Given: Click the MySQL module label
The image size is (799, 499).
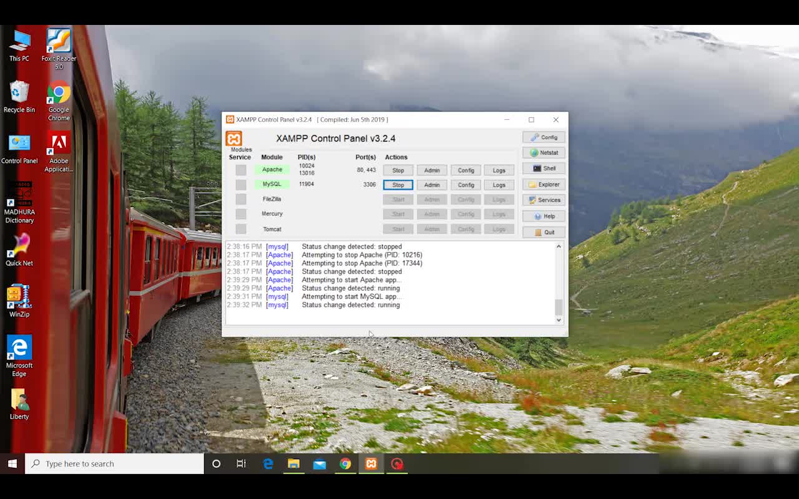Looking at the screenshot, I should (x=272, y=185).
